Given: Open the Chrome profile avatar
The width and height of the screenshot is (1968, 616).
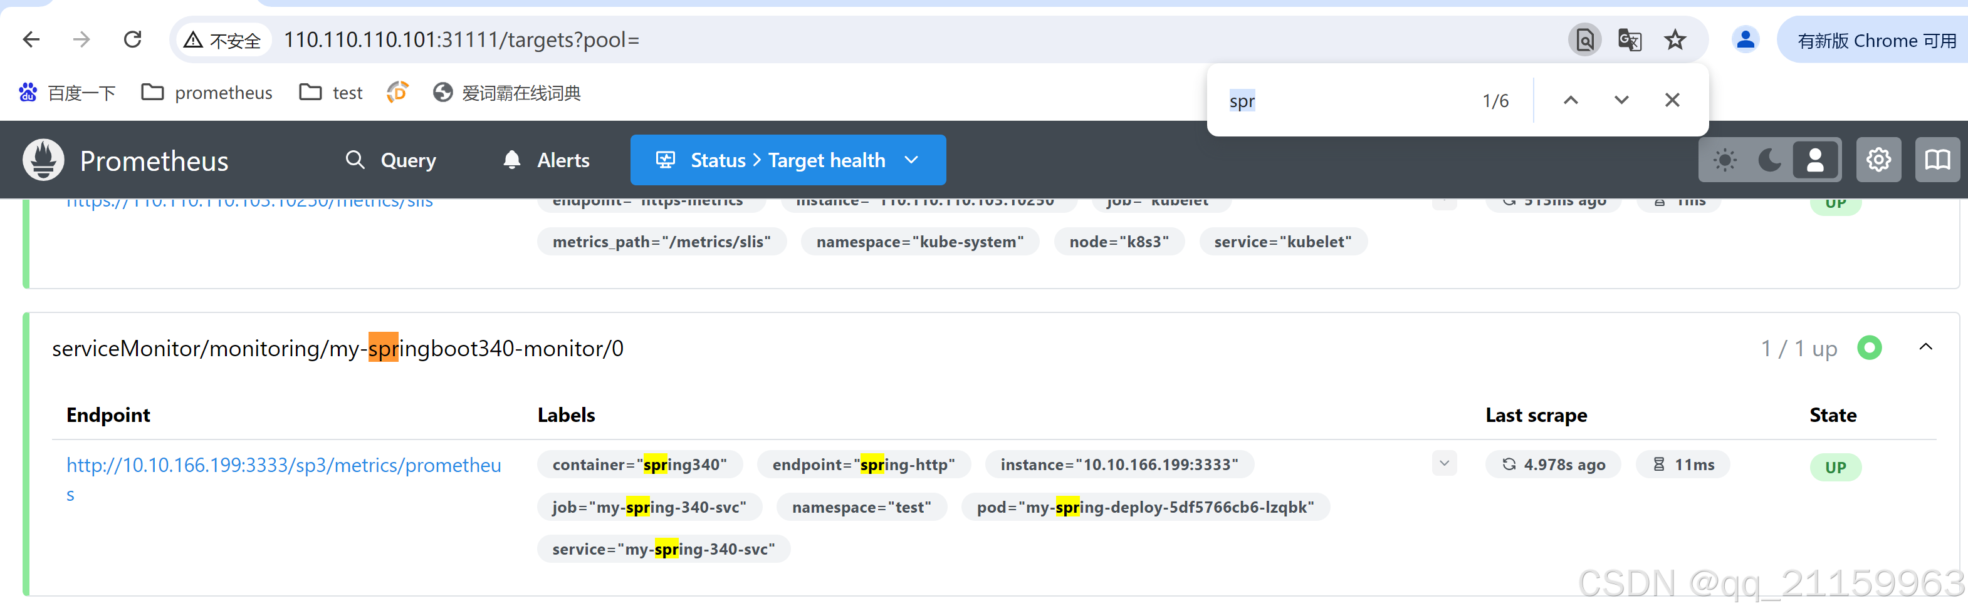Looking at the screenshot, I should point(1745,39).
